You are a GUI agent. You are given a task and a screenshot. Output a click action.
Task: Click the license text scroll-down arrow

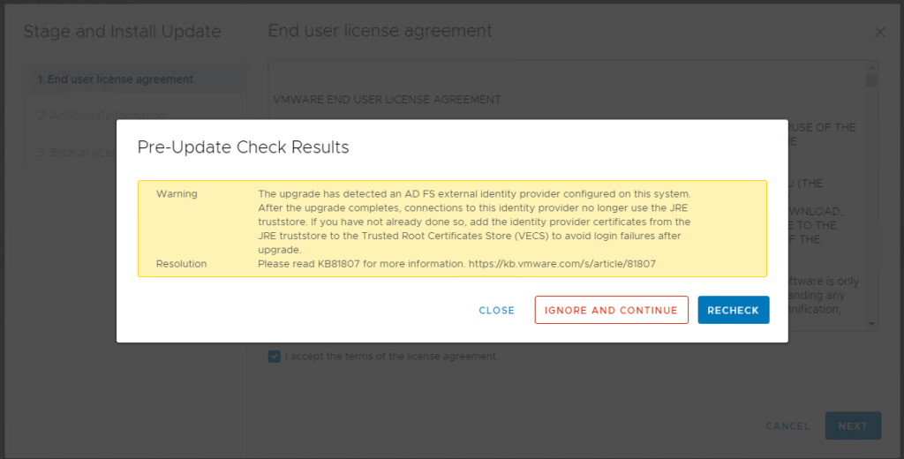pos(871,324)
